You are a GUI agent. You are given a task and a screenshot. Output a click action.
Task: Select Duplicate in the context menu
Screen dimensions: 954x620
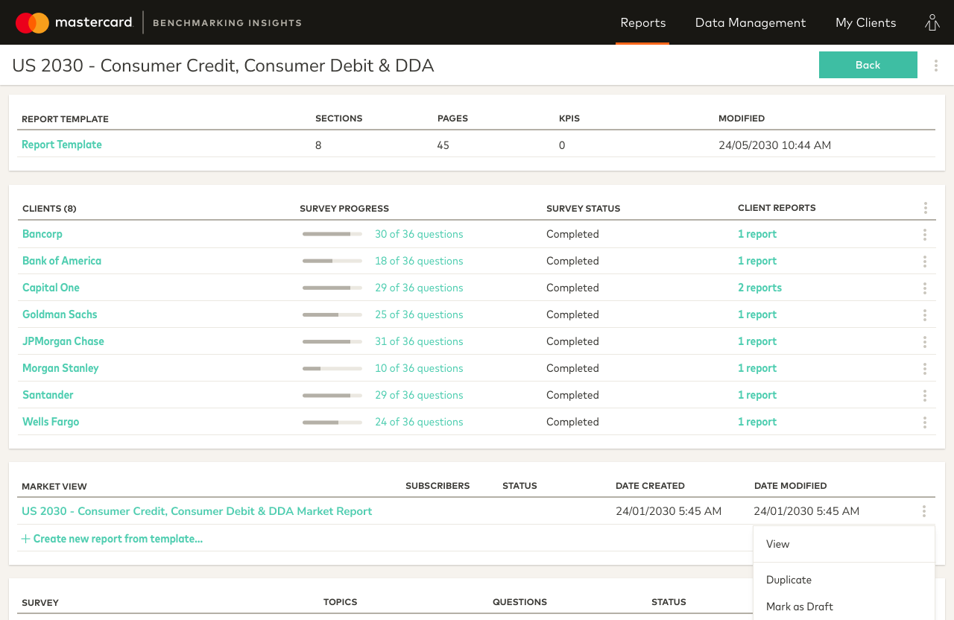[844, 580]
